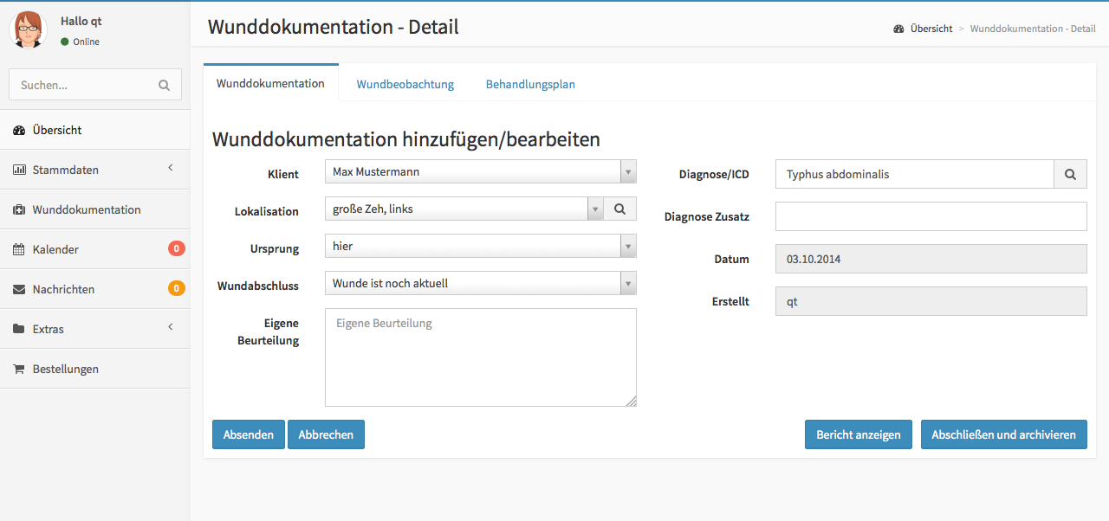Expand the Stammdaten menu chevron

tap(171, 167)
